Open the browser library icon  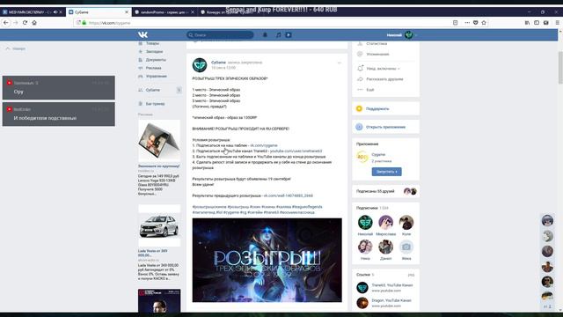[527, 23]
